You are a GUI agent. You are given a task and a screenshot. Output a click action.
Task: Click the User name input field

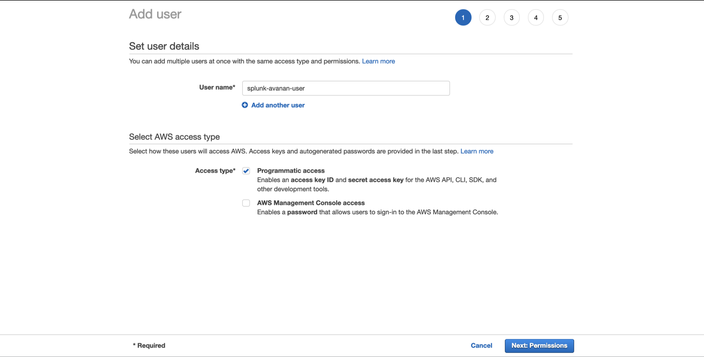pyautogui.click(x=346, y=88)
